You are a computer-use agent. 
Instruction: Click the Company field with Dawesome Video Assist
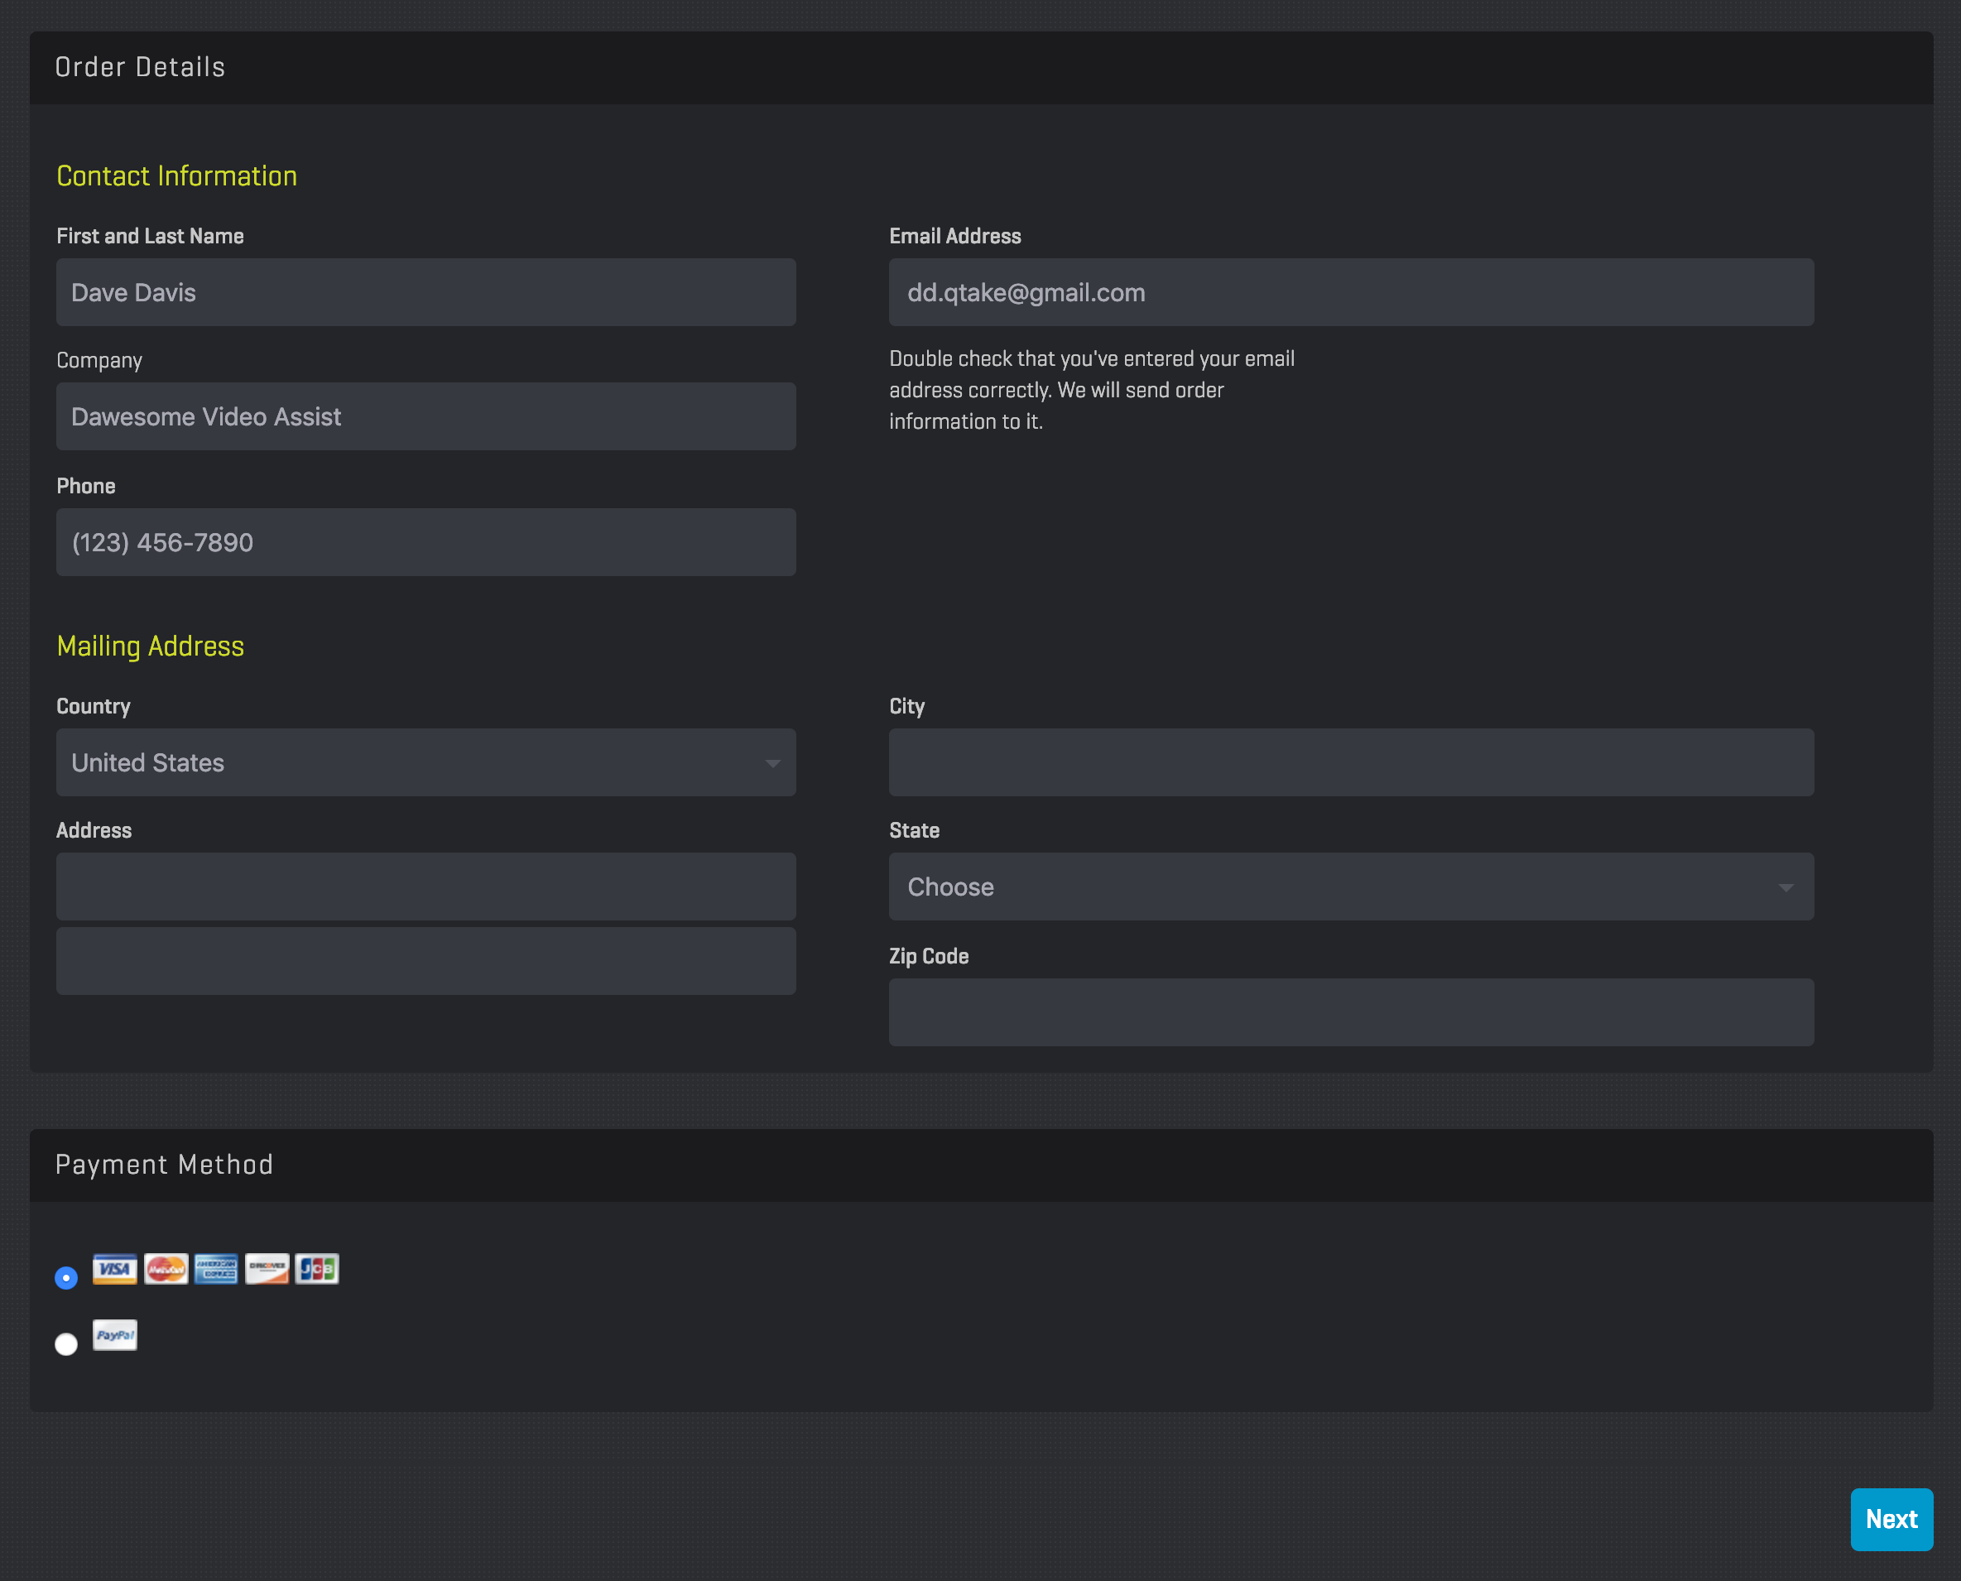[425, 416]
